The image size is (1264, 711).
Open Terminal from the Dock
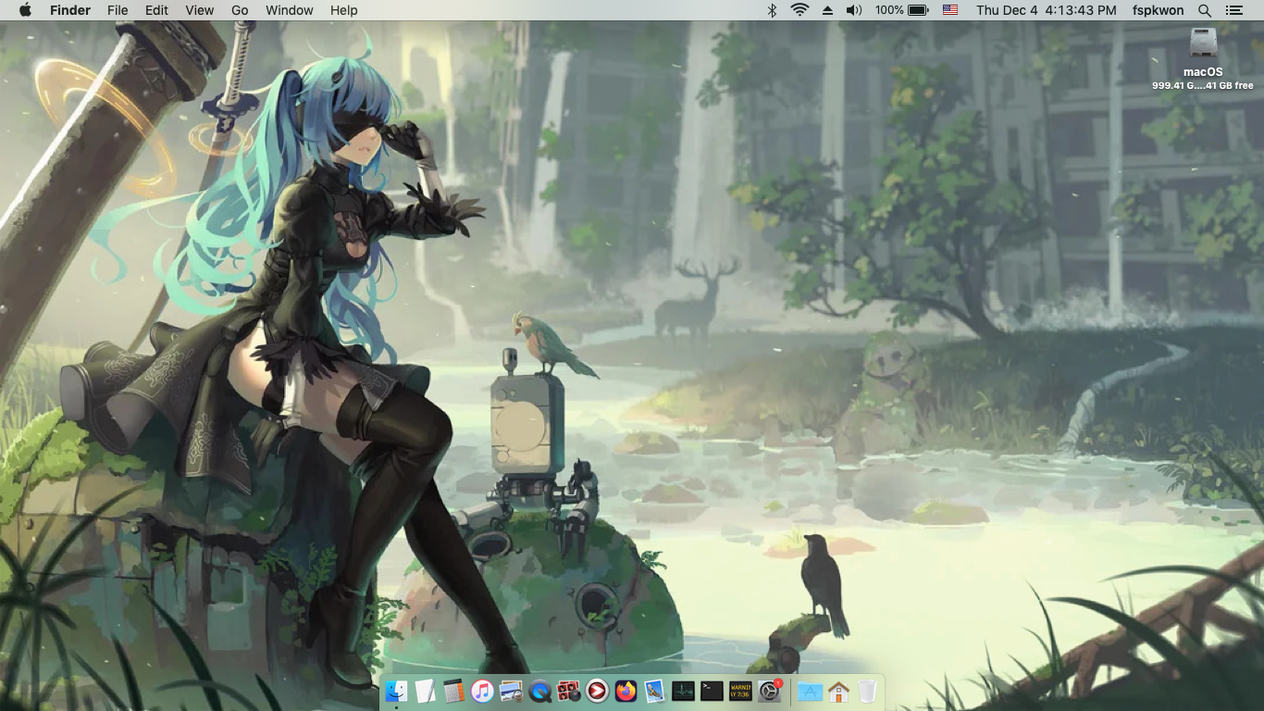point(713,691)
